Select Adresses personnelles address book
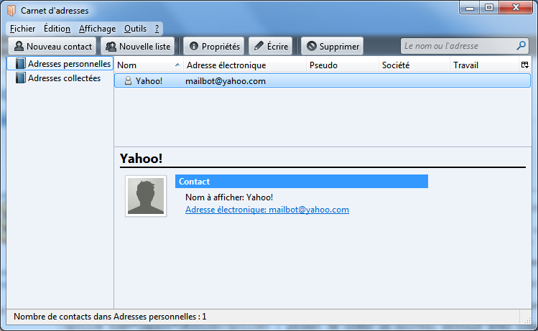This screenshot has height=331, width=538. pyautogui.click(x=60, y=64)
